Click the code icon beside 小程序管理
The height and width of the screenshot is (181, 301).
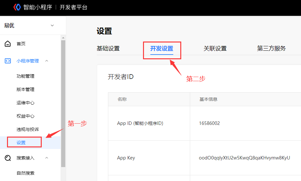pyautogui.click(x=8, y=61)
